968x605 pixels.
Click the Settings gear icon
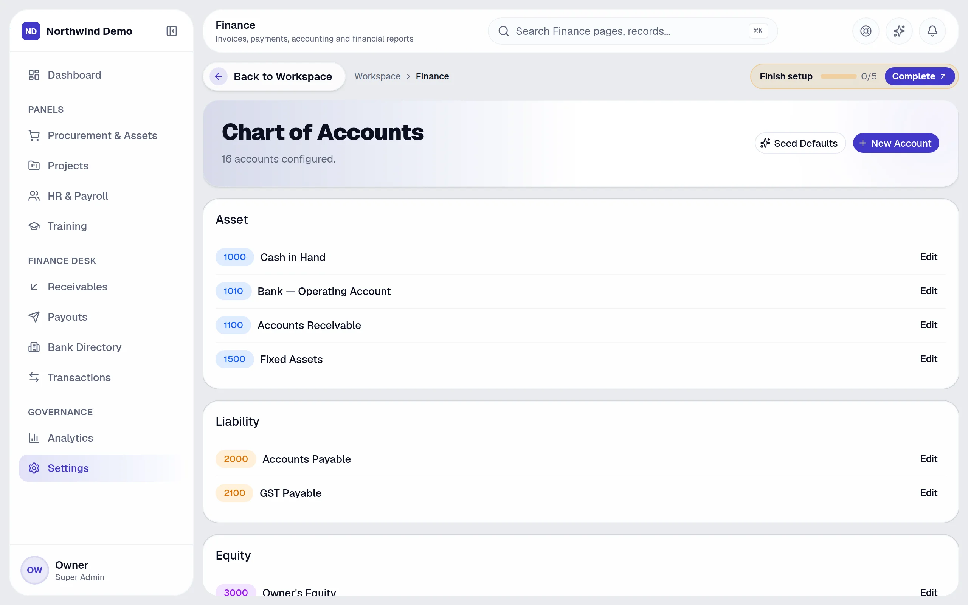click(x=34, y=468)
